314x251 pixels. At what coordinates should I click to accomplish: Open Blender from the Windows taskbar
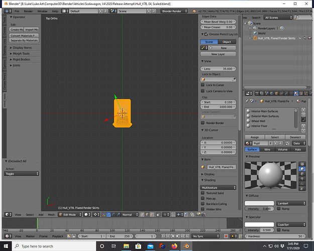[186, 246]
